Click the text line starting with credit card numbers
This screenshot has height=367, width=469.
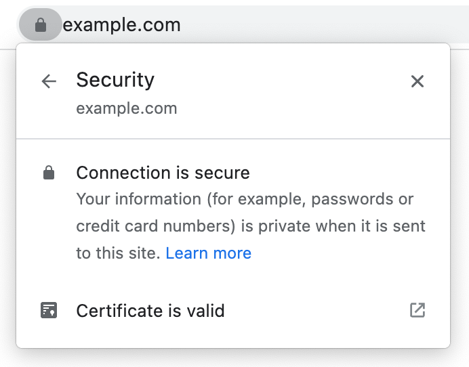pos(251,226)
